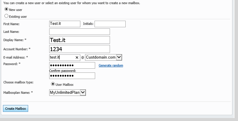Image resolution: width=238 pixels, height=121 pixels.
Task: Click the Mailboxplan Name label
Action: 18,93
